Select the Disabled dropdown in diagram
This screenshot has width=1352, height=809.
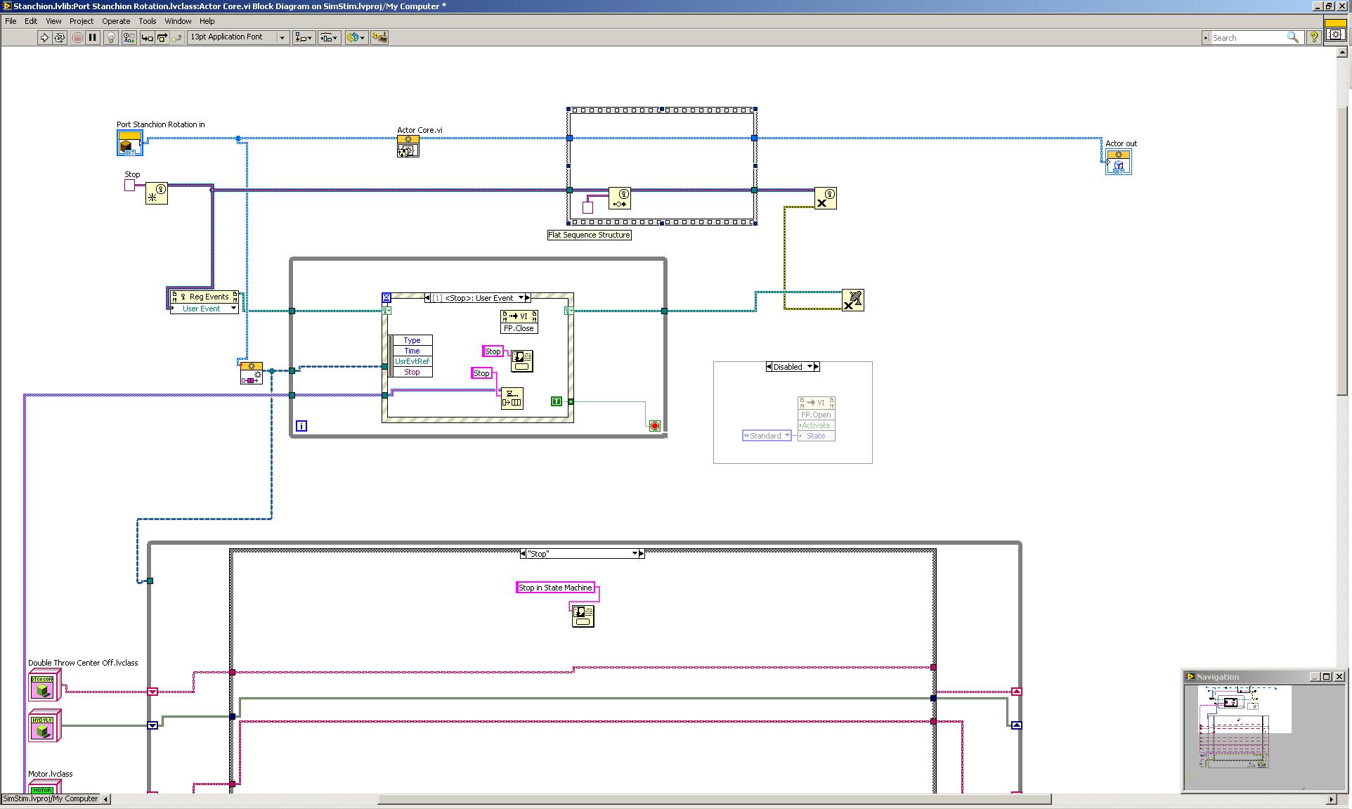(791, 366)
